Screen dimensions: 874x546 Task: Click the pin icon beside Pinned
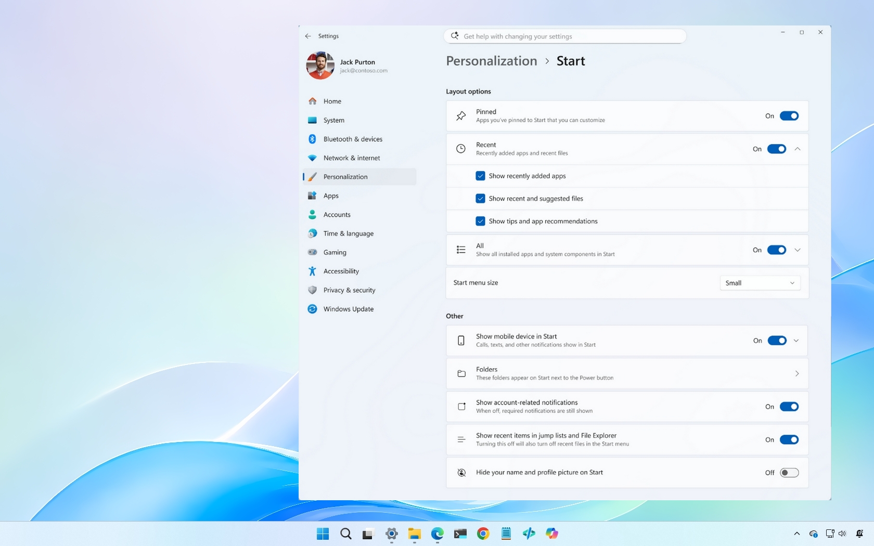461,116
